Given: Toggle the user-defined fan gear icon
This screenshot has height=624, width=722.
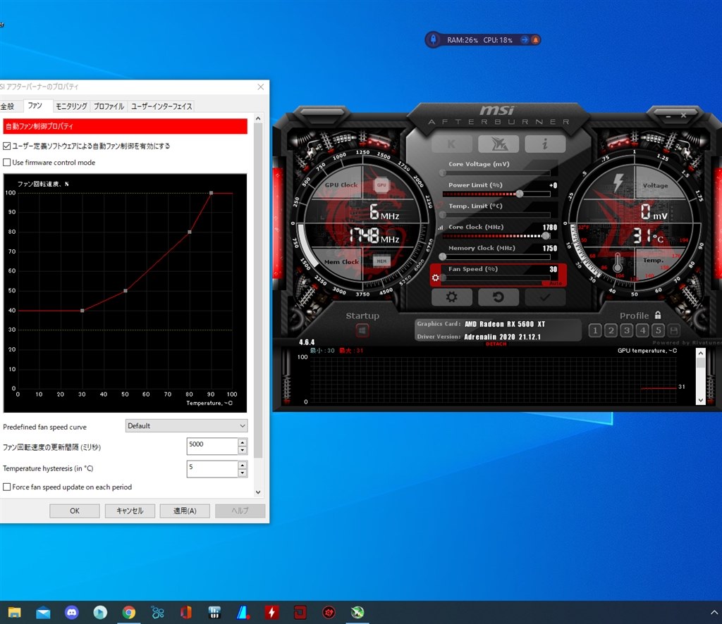Looking at the screenshot, I should click(436, 277).
